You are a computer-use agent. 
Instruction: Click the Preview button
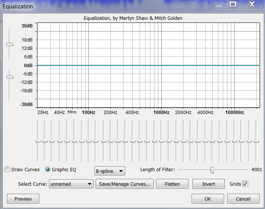click(x=23, y=199)
